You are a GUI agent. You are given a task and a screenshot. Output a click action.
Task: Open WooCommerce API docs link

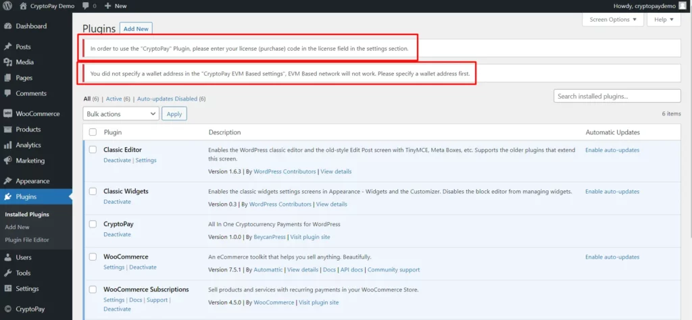pos(351,270)
